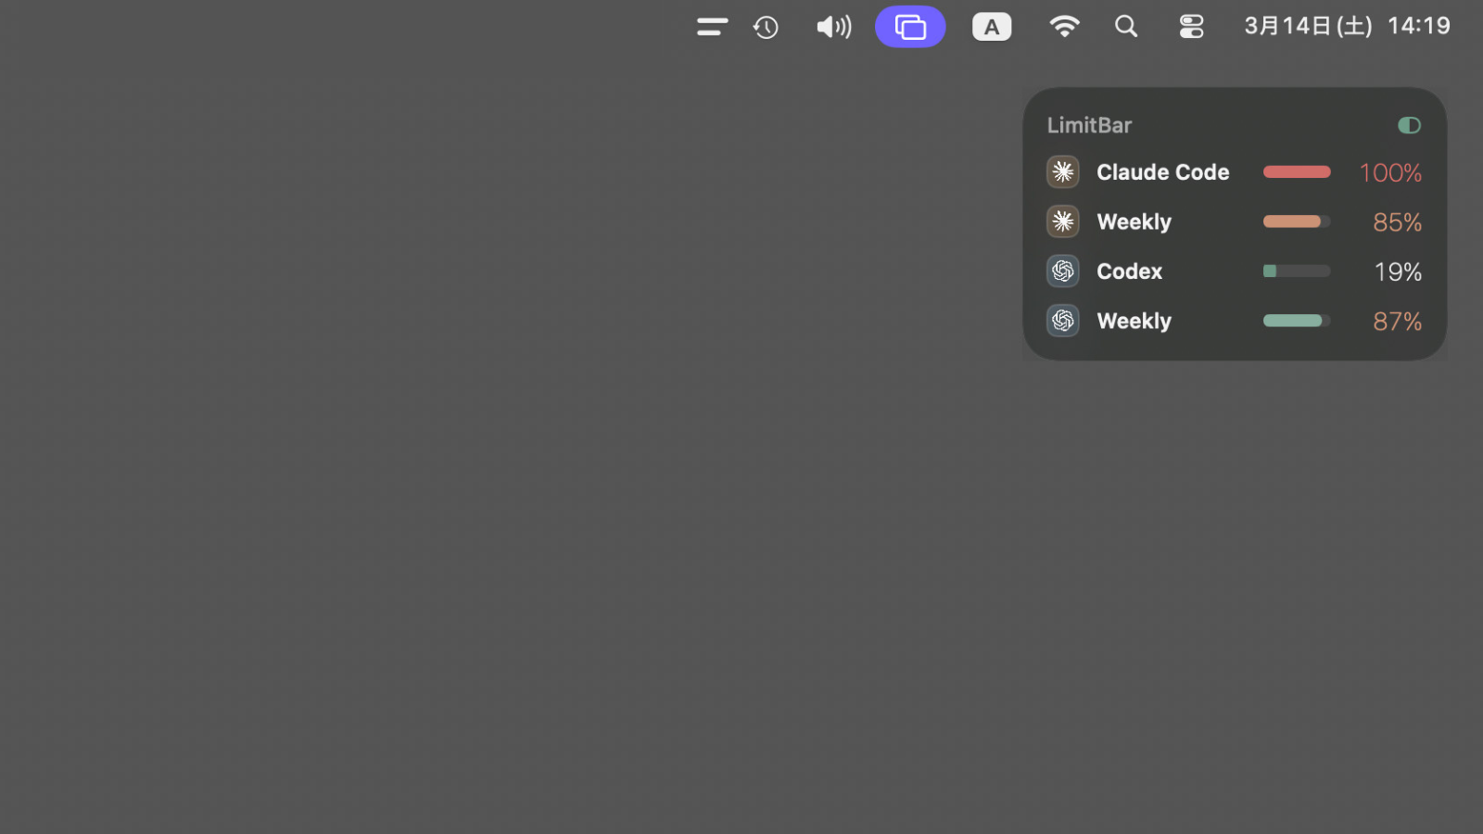Click the LimitBar panel title
The width and height of the screenshot is (1483, 834).
click(1089, 124)
